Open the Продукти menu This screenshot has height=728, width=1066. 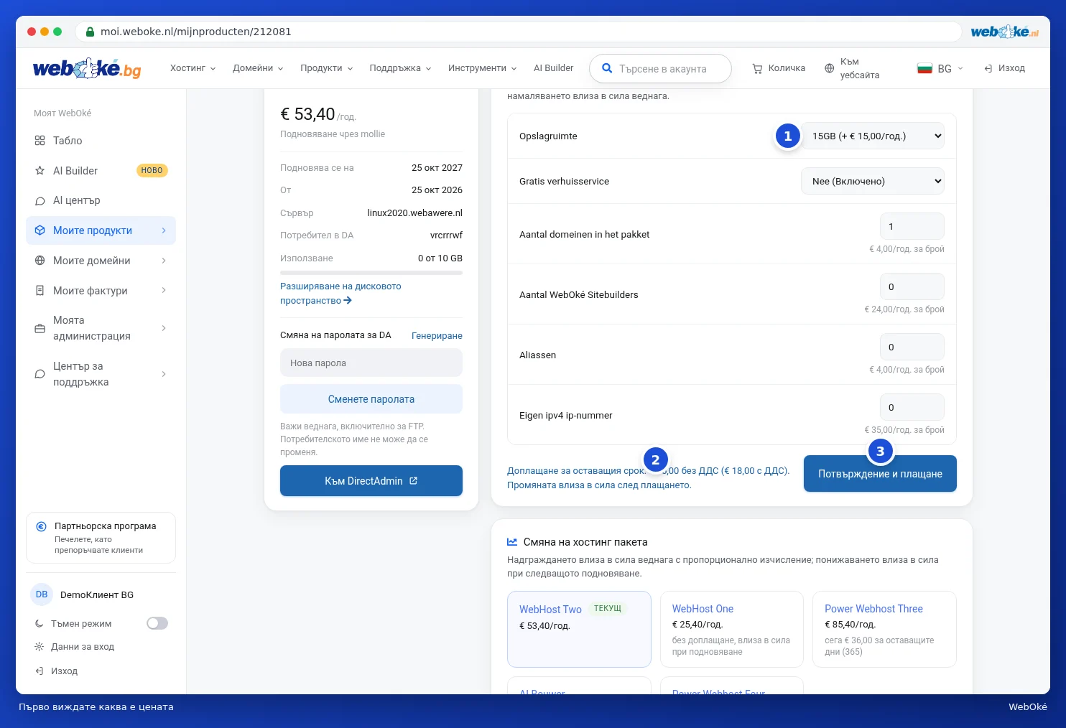tap(327, 68)
